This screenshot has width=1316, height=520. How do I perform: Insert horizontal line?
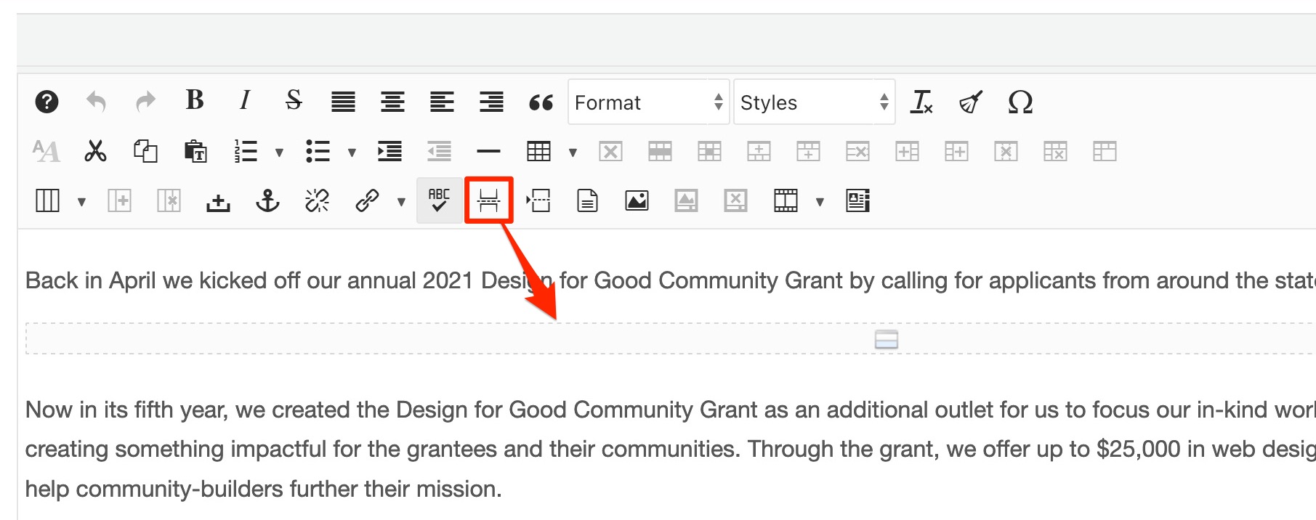coord(488,151)
